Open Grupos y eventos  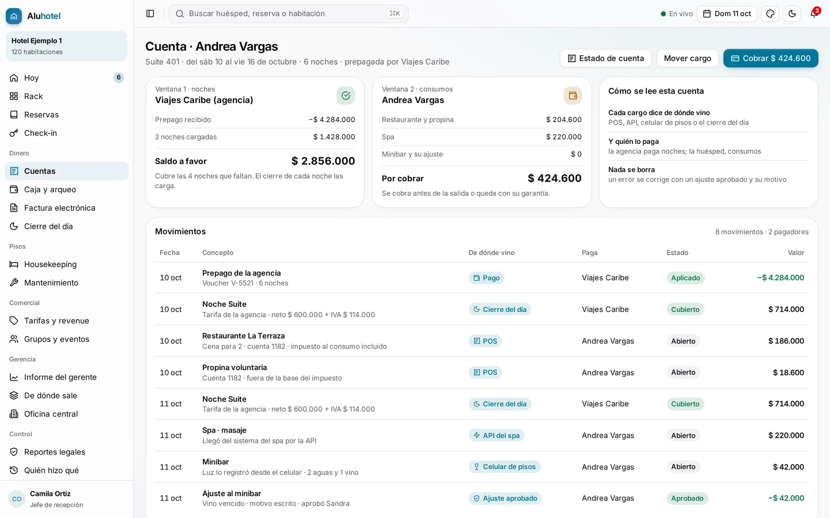[x=66, y=339]
